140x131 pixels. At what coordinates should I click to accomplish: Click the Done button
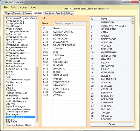[112, 124]
